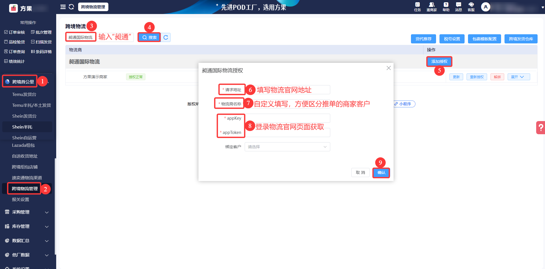
Task: Open the 任务 tasks icon
Action: click(418, 7)
